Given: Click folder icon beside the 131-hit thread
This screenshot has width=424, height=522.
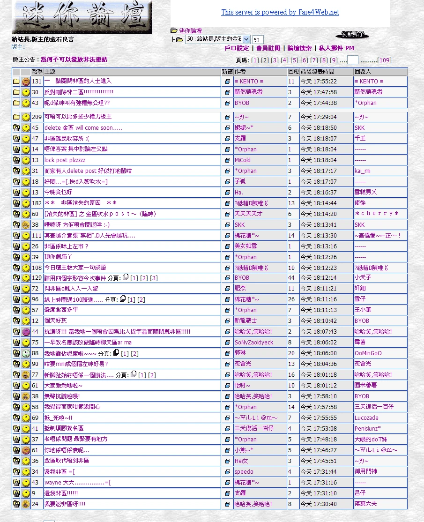Looking at the screenshot, I should [16, 81].
